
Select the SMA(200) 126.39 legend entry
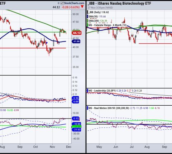click(98, 21)
